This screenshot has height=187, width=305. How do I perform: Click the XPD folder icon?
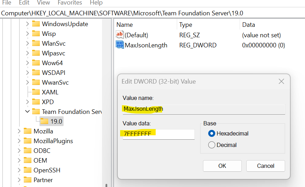(x=36, y=102)
